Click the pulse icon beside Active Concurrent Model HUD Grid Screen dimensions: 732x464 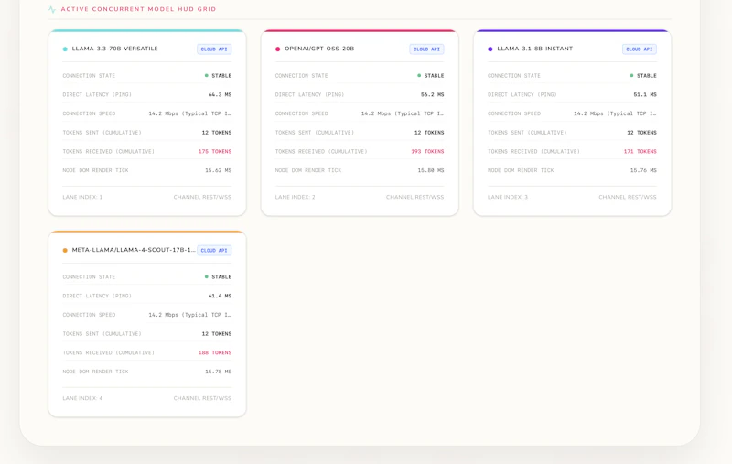[52, 9]
